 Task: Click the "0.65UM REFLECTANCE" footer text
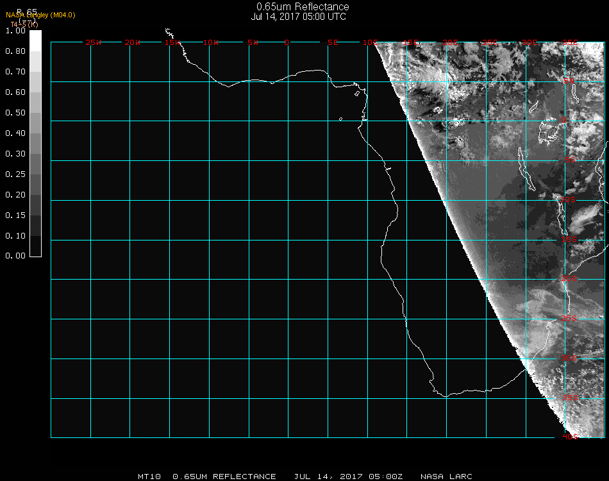click(224, 477)
